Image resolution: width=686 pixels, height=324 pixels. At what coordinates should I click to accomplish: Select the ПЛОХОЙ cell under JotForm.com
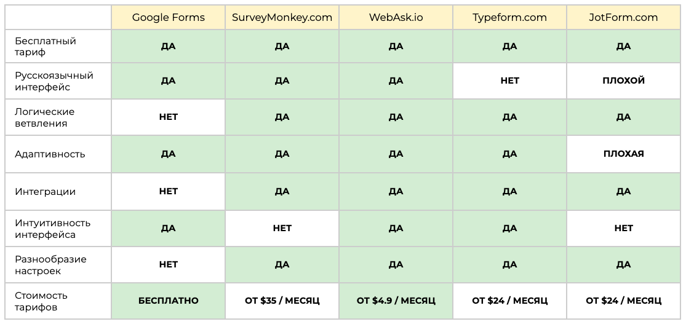click(x=623, y=81)
